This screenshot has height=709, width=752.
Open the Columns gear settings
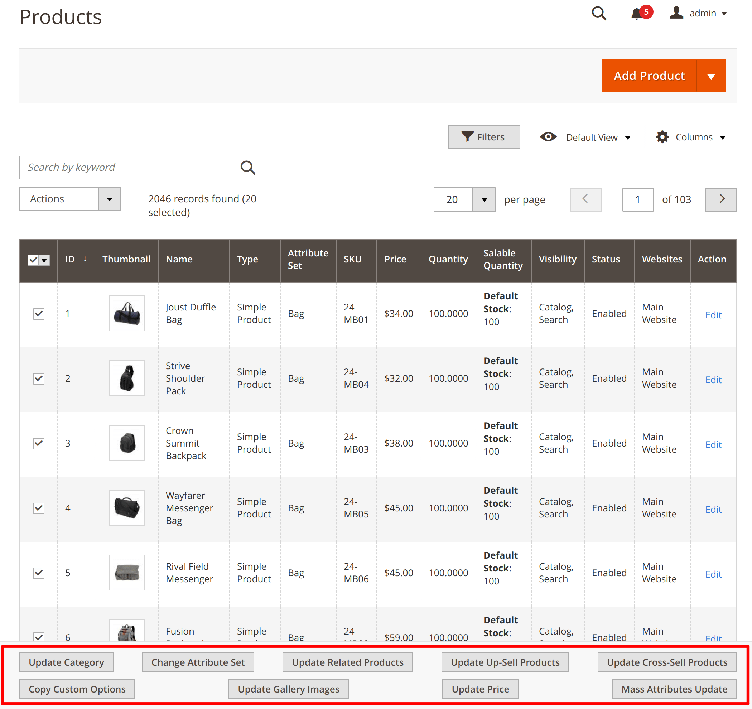click(691, 137)
